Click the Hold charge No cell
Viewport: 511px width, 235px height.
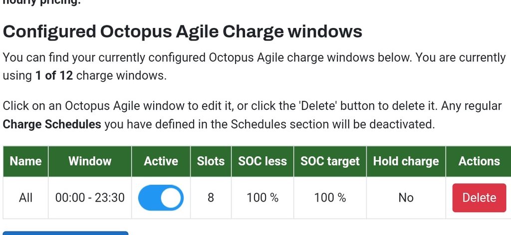coord(406,198)
